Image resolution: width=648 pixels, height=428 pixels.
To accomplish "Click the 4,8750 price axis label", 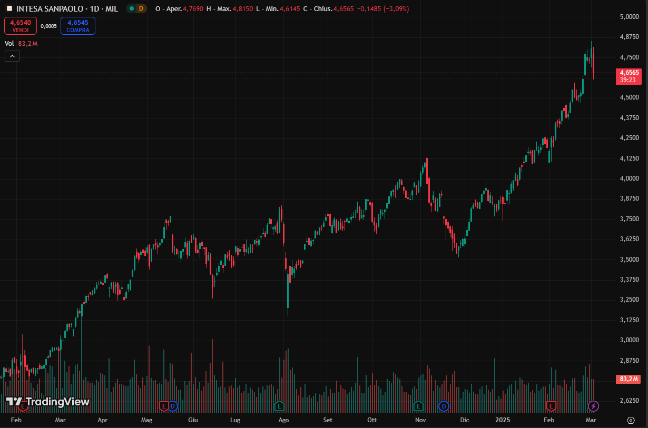I will (x=630, y=37).
